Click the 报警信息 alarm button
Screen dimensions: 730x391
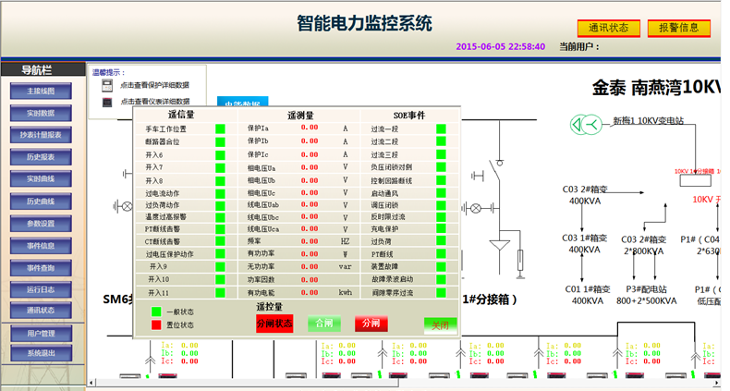tap(678, 29)
